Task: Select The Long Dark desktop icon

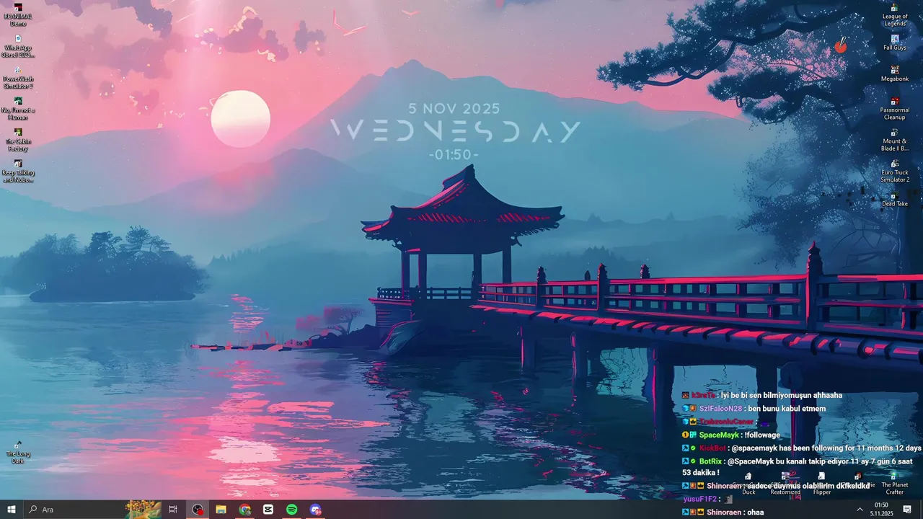Action: point(18,452)
